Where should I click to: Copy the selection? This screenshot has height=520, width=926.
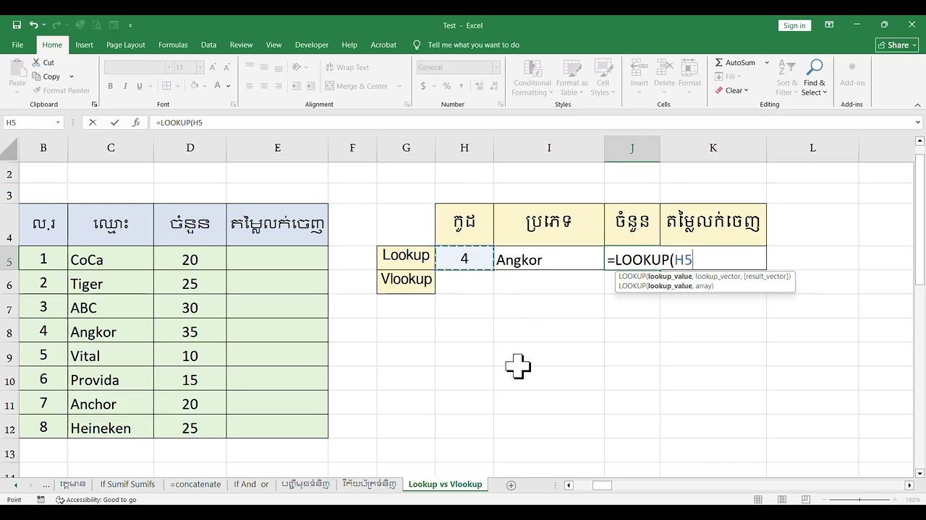click(x=46, y=77)
